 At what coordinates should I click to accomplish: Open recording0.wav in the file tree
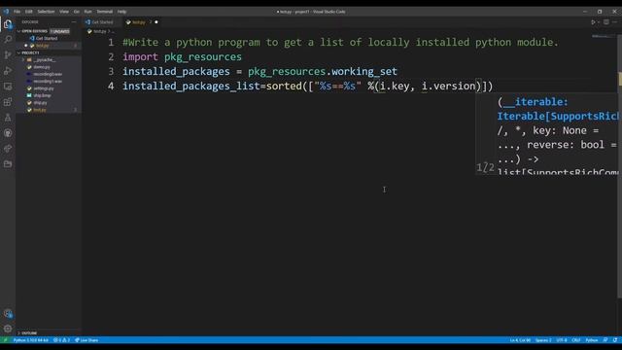48,74
